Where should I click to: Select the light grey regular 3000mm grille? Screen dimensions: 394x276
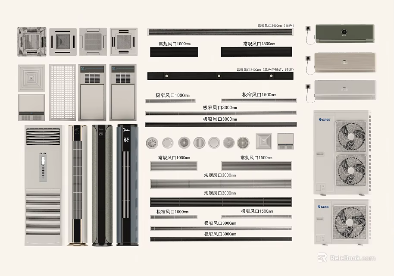(x=221, y=184)
